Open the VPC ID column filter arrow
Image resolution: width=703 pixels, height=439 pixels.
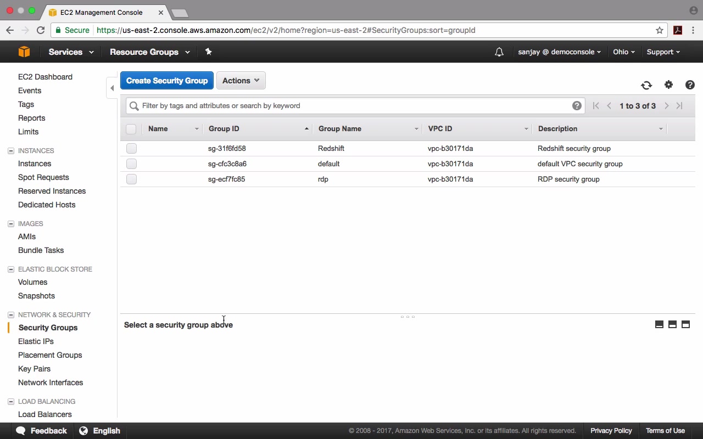click(x=526, y=129)
